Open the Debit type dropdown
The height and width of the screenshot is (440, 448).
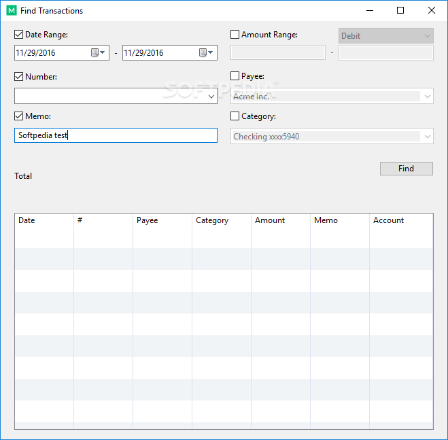coord(386,36)
